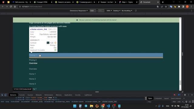
Task: Open the 100% zoom dropdown
Action: pos(109,11)
